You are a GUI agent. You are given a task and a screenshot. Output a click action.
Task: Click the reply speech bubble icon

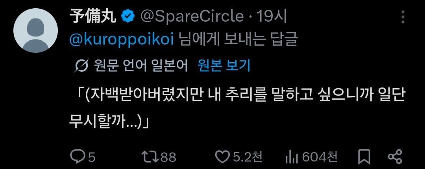click(78, 157)
